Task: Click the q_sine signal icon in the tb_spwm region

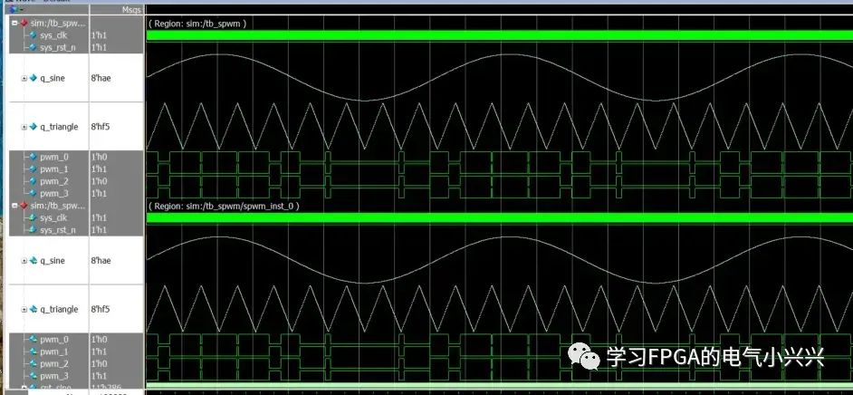Action: tap(34, 78)
